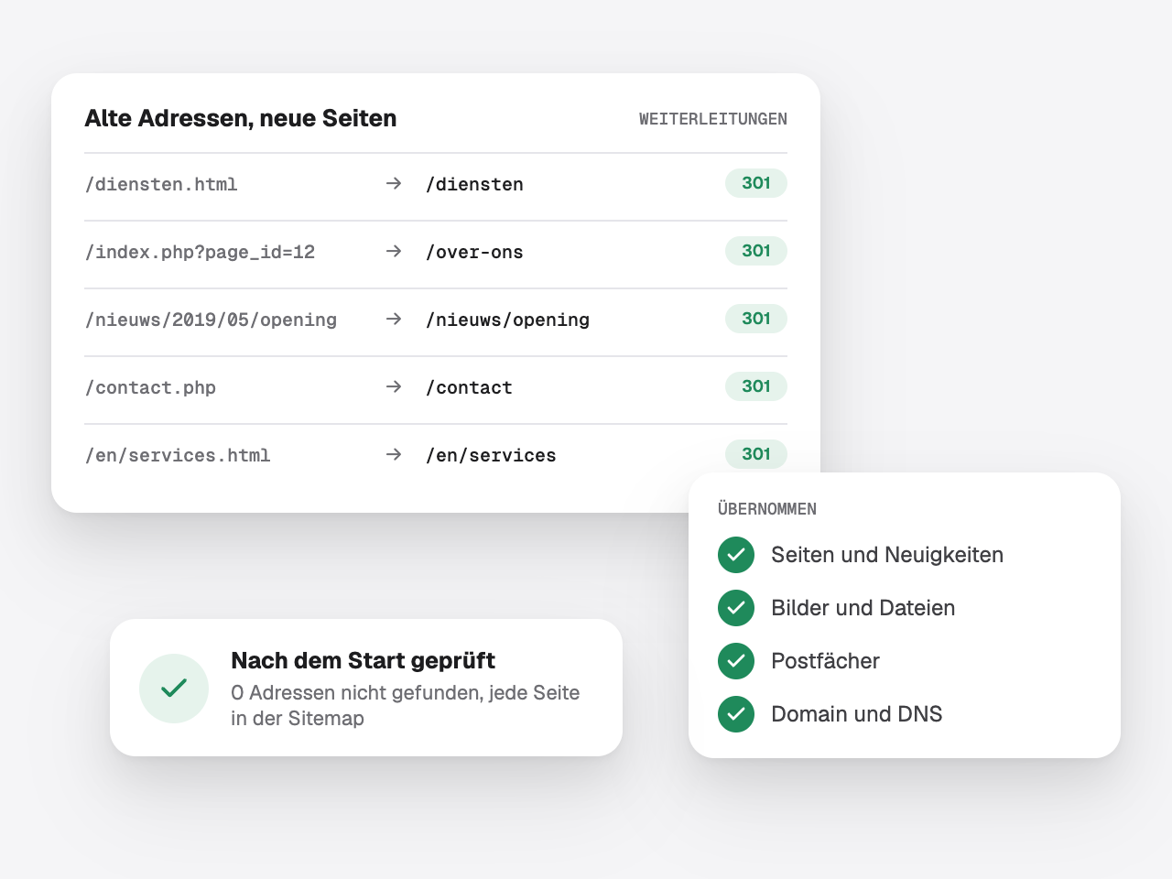Select the old address /contact.php
This screenshot has height=879, width=1172.
tap(150, 387)
